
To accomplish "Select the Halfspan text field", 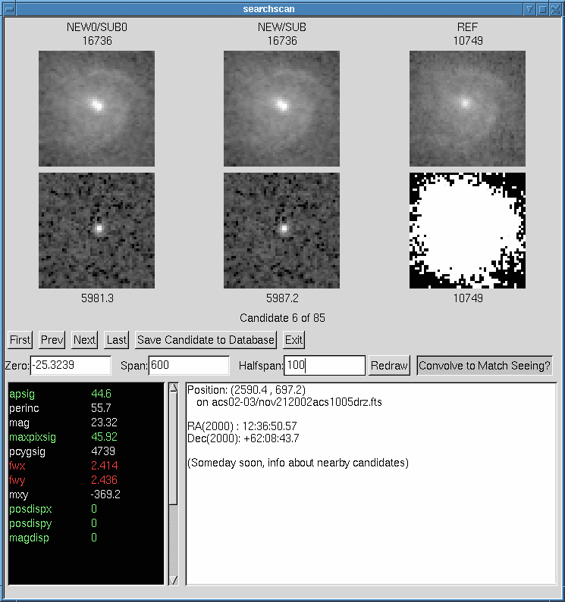I will [325, 366].
